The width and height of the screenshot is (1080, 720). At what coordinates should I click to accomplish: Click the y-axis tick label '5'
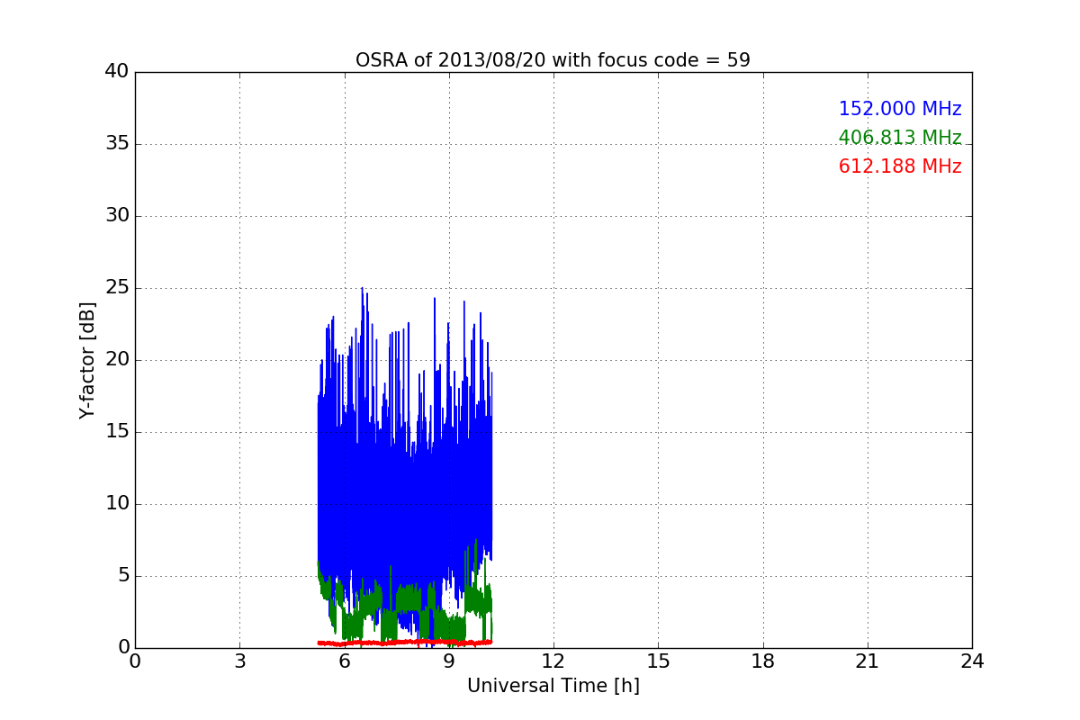(122, 576)
